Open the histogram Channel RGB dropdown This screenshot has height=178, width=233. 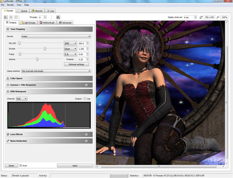coord(21,99)
